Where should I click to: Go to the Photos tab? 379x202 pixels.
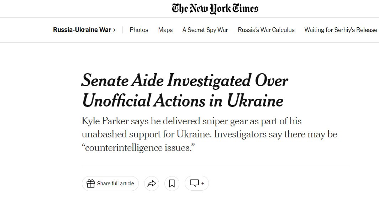click(x=139, y=30)
